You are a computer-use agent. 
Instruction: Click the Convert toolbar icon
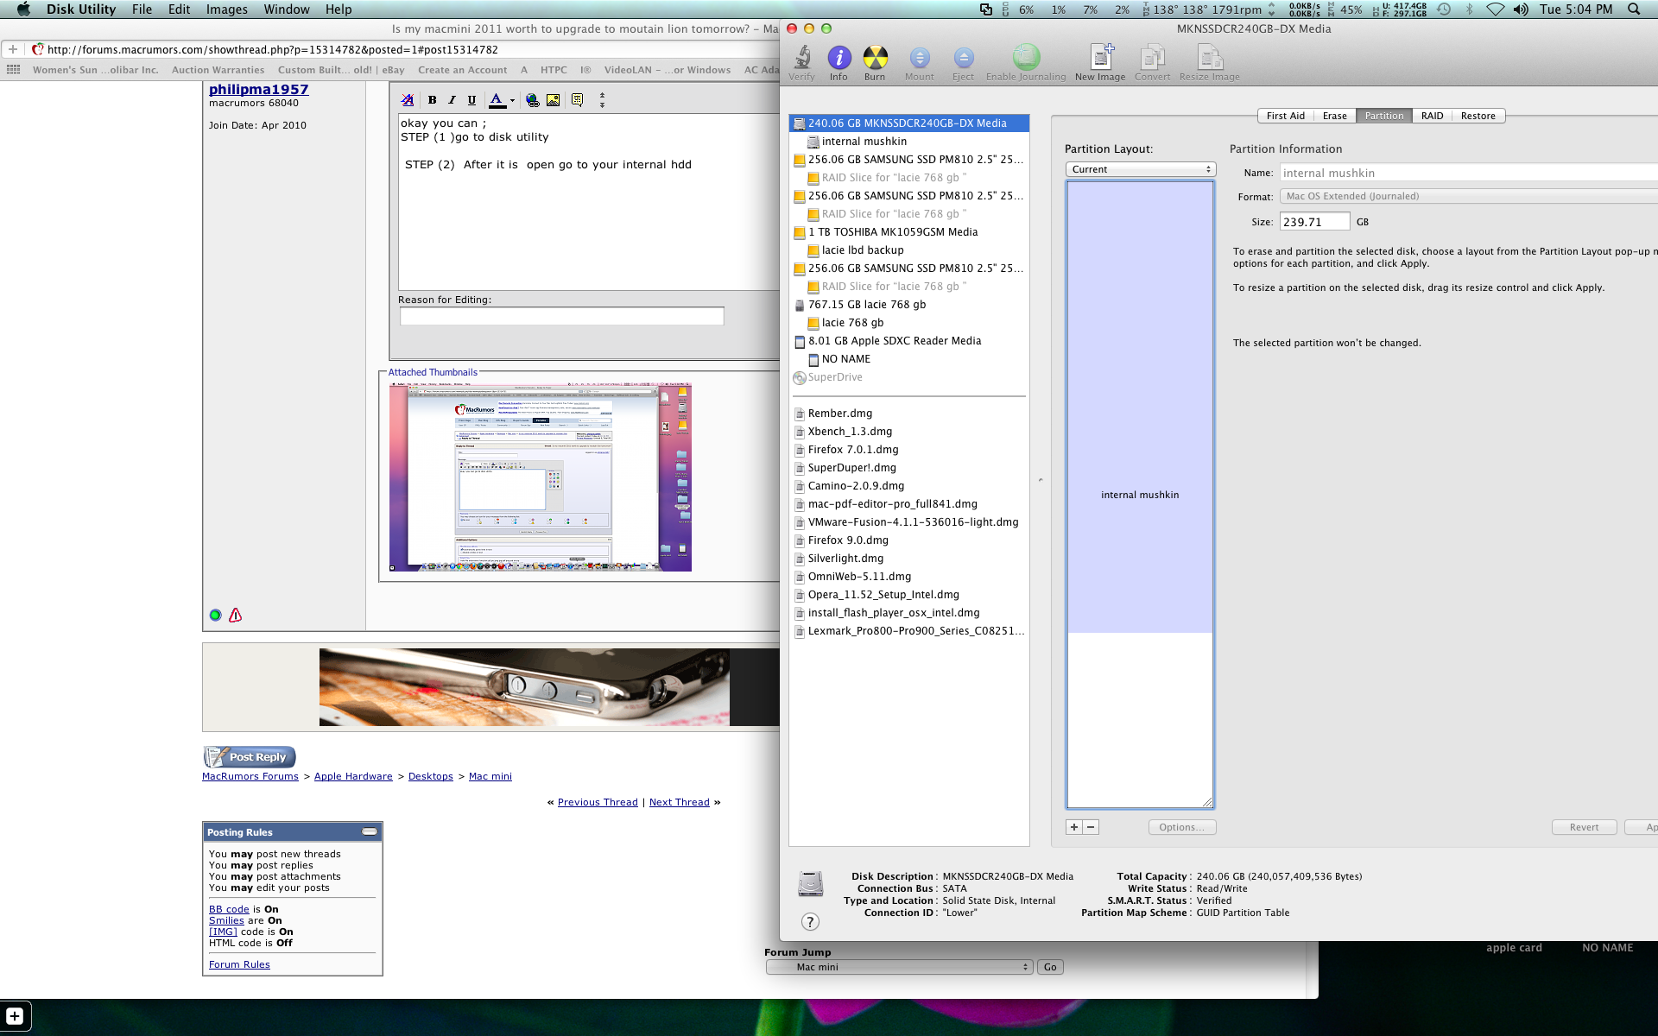click(x=1152, y=58)
